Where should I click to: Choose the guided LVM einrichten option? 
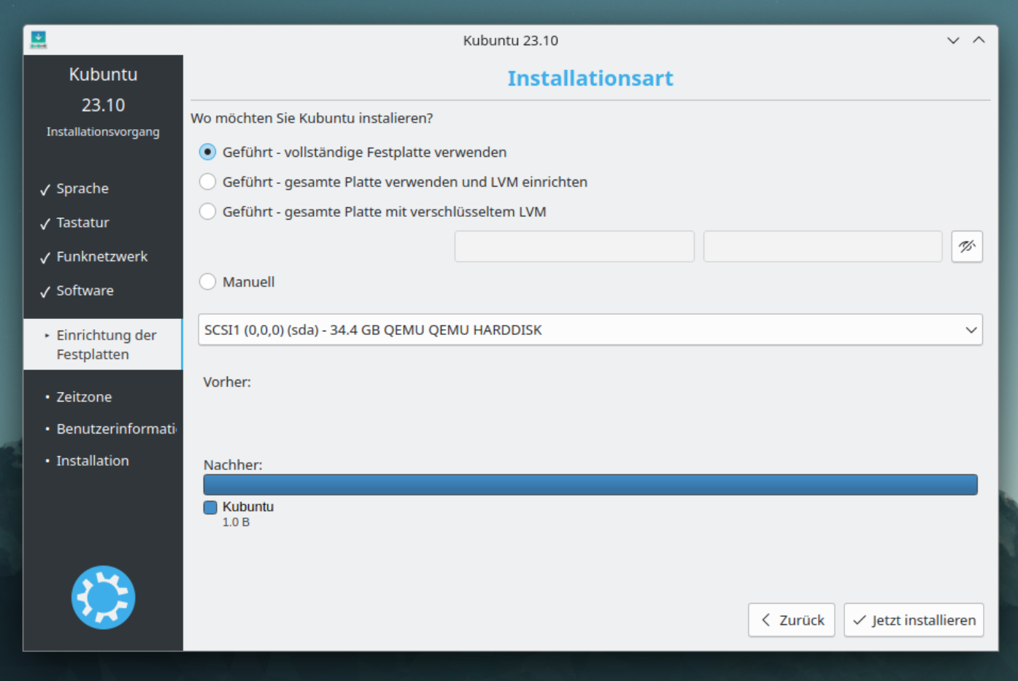(x=208, y=182)
